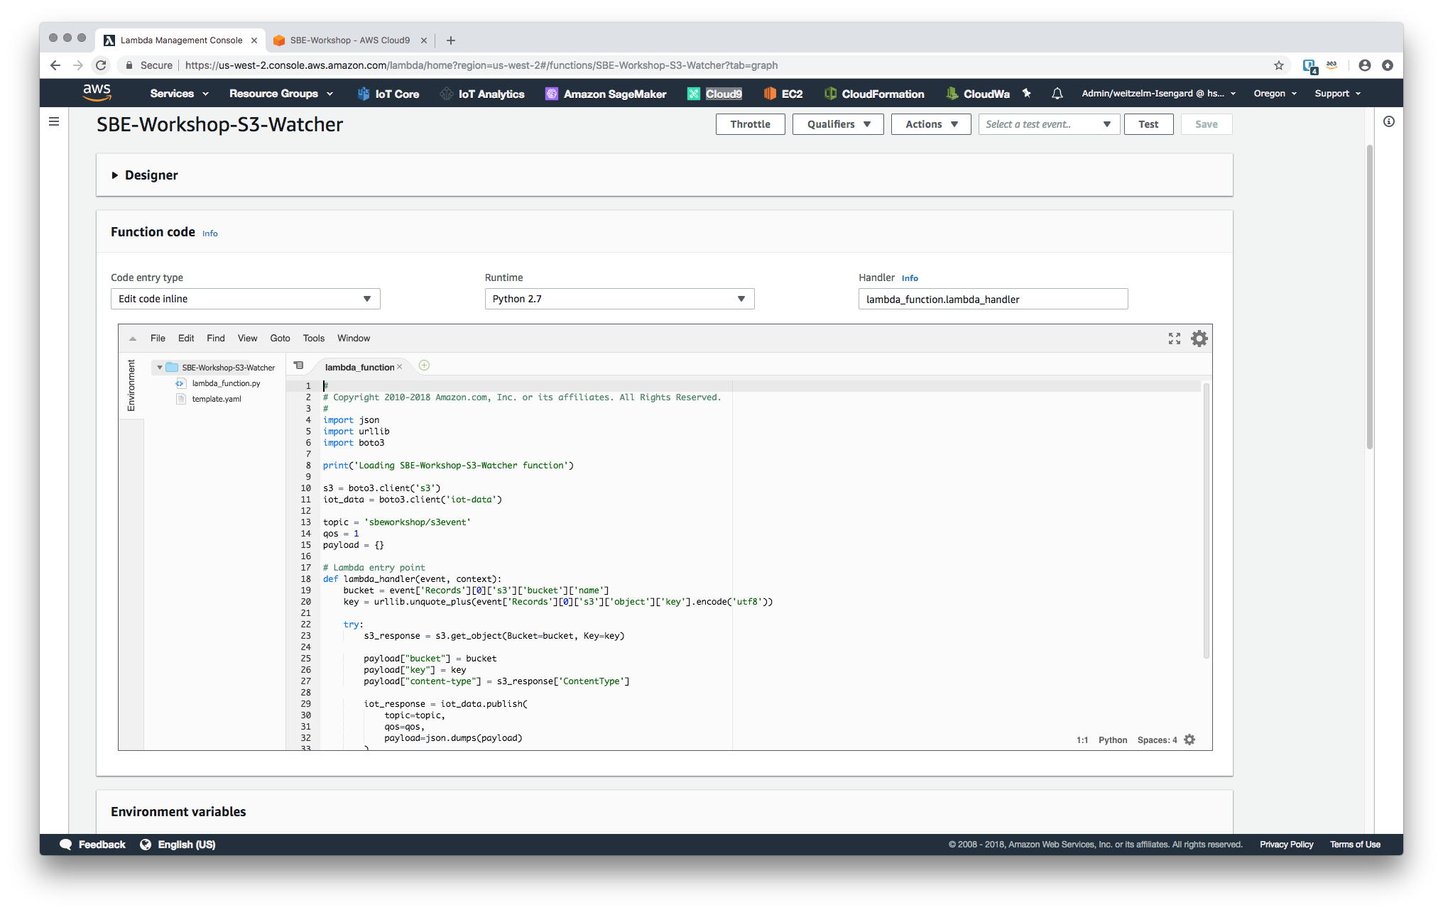
Task: Close the lambda_function editor tab
Action: (x=400, y=367)
